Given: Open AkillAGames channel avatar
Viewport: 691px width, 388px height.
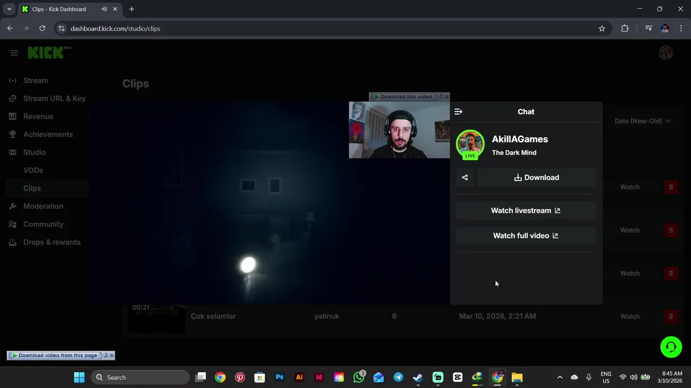Looking at the screenshot, I should tap(470, 144).
